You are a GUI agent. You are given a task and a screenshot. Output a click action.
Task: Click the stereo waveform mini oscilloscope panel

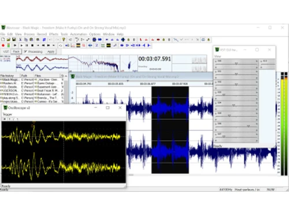[42, 63]
